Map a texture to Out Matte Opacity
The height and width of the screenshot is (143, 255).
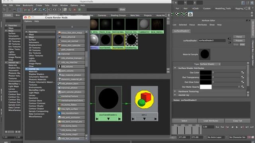[x=243, y=87]
